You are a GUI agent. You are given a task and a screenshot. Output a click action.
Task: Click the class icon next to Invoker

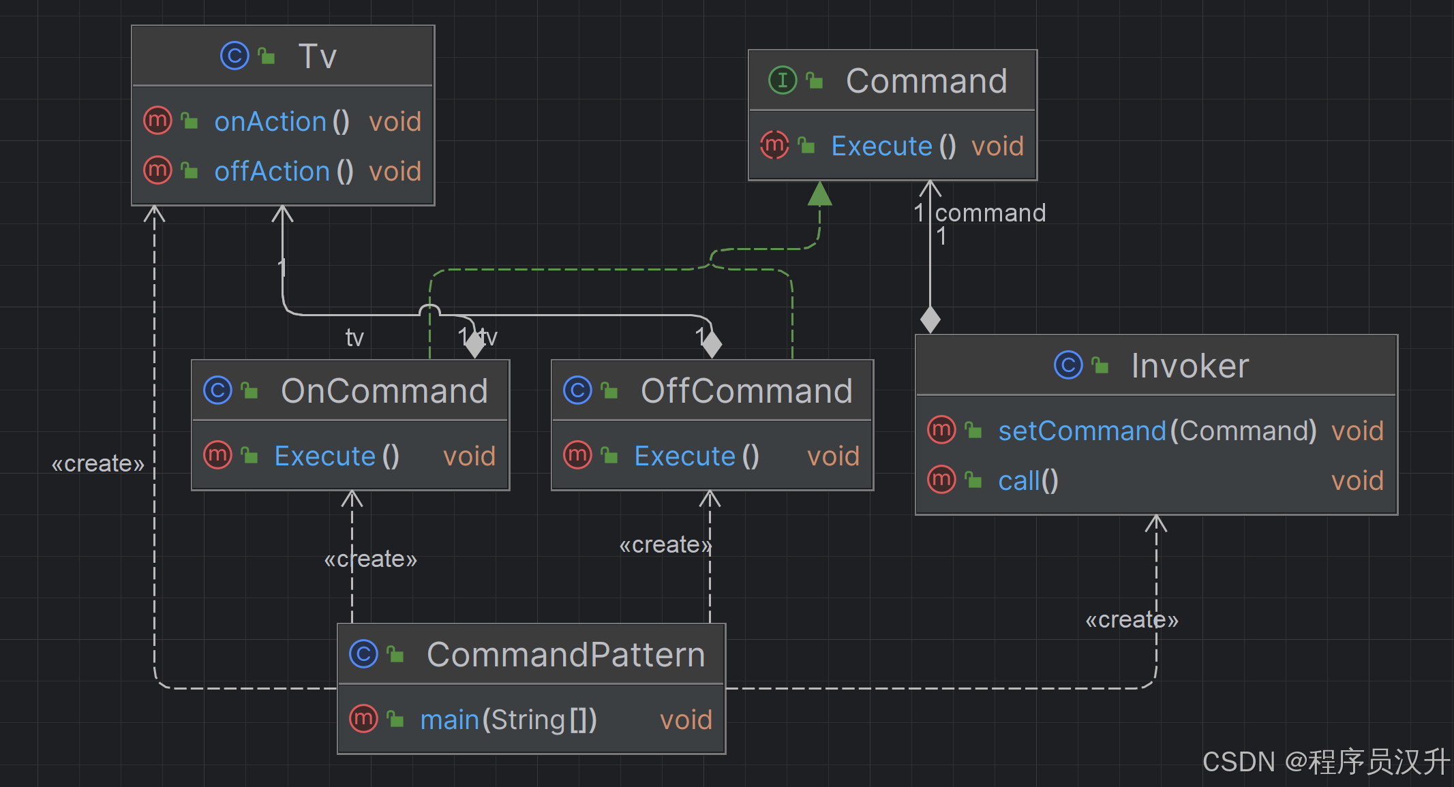click(x=1067, y=365)
